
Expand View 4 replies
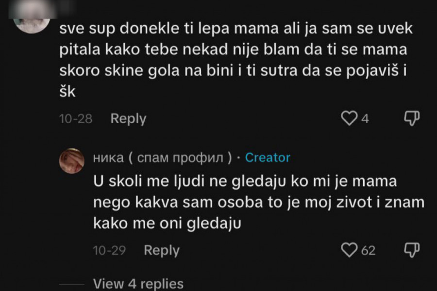[x=138, y=283]
